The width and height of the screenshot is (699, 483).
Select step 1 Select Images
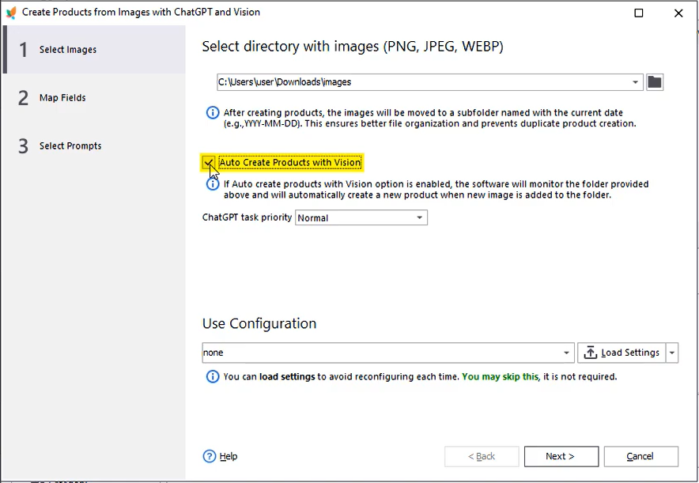(x=68, y=50)
